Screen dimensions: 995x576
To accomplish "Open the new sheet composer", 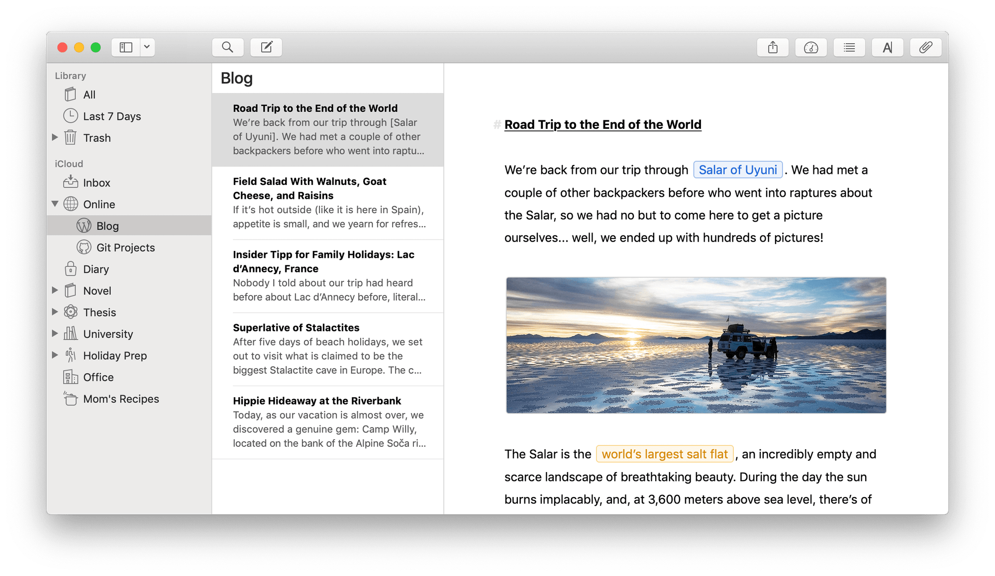I will click(x=266, y=47).
